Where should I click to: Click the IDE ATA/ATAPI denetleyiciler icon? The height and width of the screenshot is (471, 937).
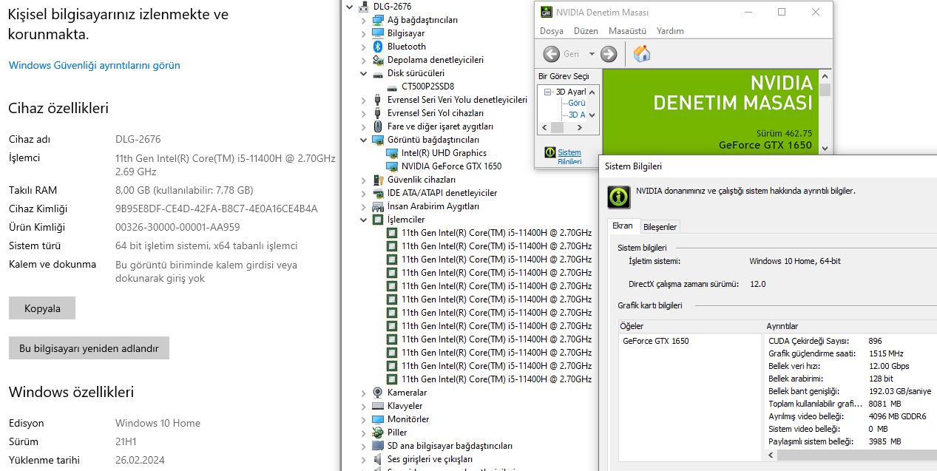pos(378,193)
